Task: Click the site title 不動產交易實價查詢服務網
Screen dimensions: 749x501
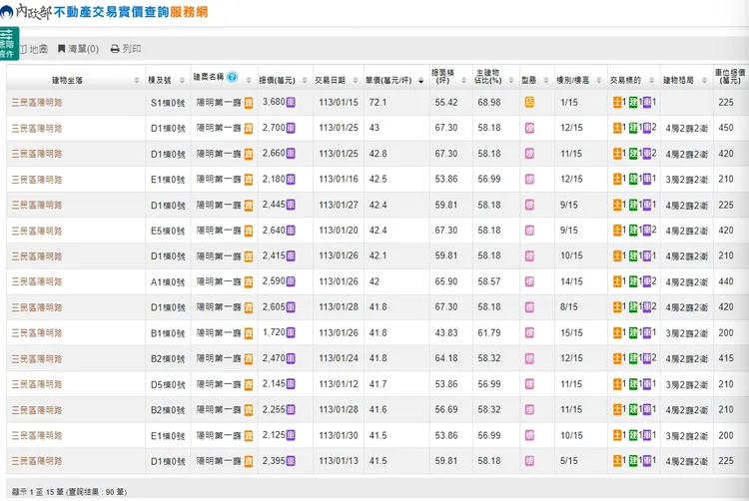Action: pyautogui.click(x=131, y=12)
